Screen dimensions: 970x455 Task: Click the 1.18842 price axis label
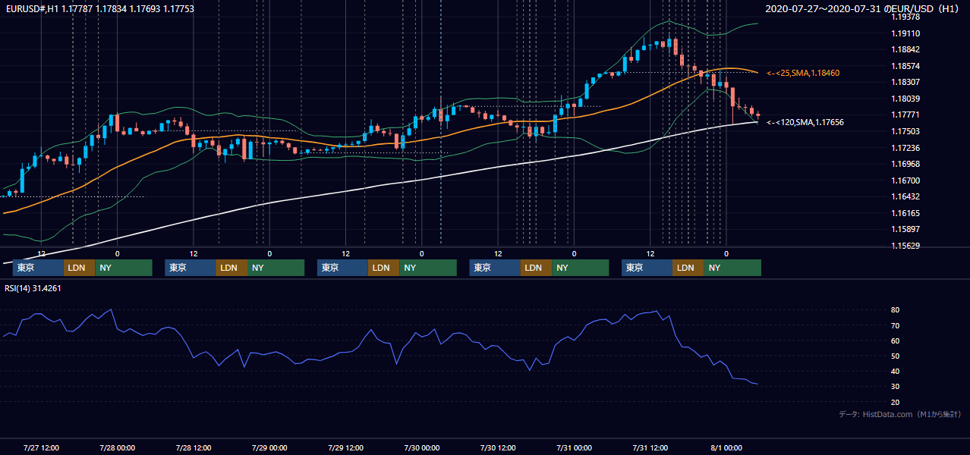pyautogui.click(x=905, y=49)
